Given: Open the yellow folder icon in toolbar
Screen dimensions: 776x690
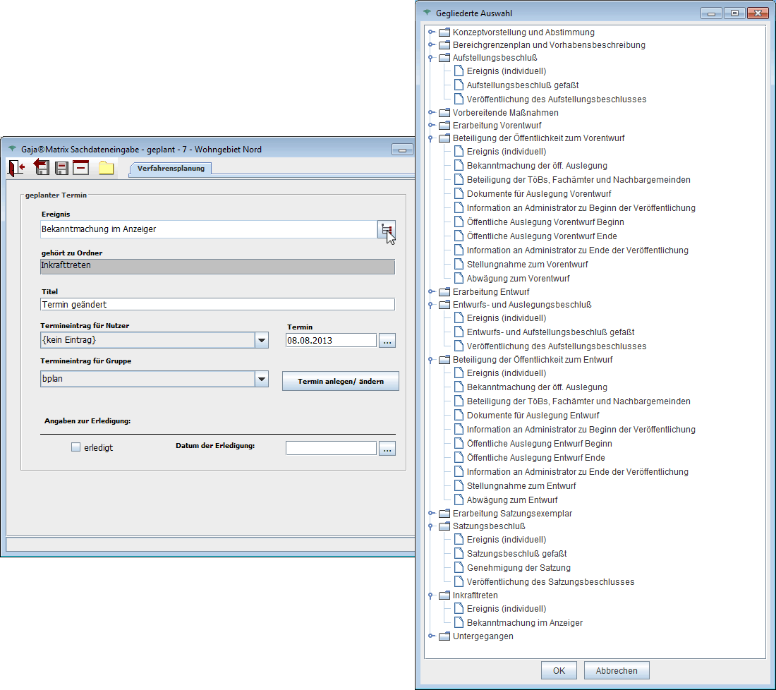Looking at the screenshot, I should [x=106, y=167].
